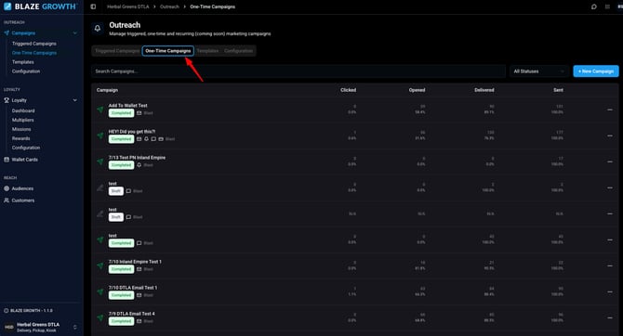This screenshot has width=623, height=336.
Task: Click the Loyalty trophy sidebar icon
Action: point(7,100)
